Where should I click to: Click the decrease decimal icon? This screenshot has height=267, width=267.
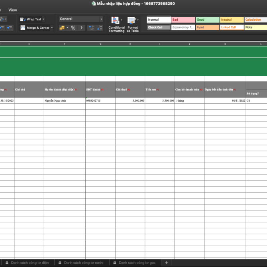coord(100,28)
